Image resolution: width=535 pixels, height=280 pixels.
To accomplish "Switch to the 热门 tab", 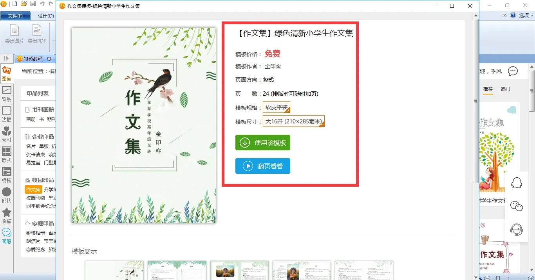I will coord(505,89).
